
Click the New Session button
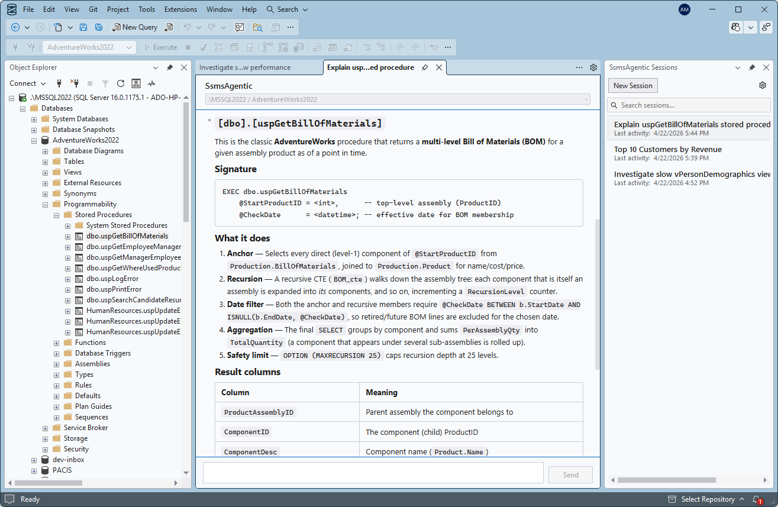[632, 85]
